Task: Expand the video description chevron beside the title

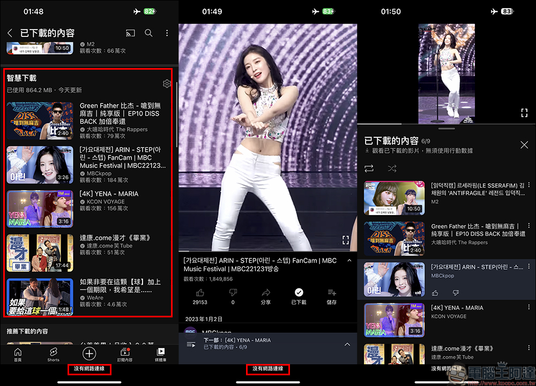Action: [349, 261]
